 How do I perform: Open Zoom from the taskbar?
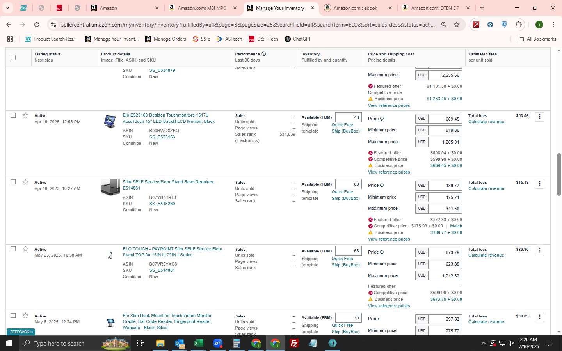click(217, 343)
